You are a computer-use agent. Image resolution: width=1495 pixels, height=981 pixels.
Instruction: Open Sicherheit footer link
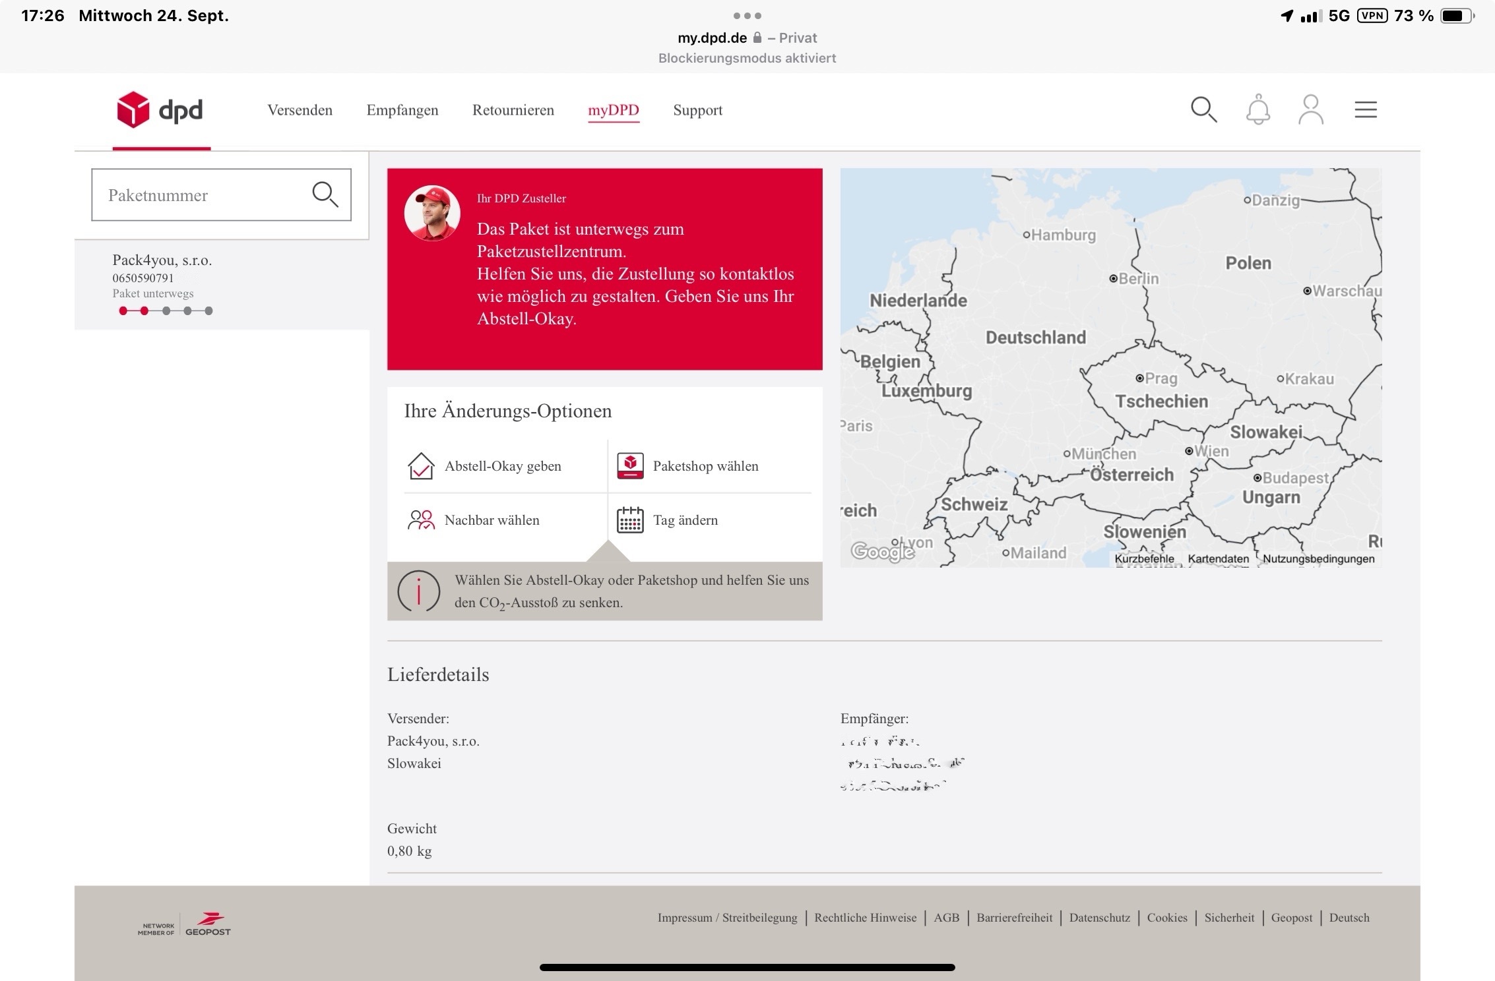(1229, 918)
